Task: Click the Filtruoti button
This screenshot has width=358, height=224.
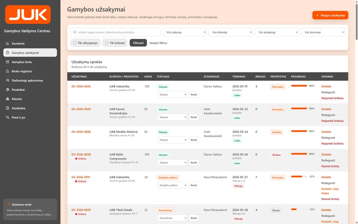Action: [x=138, y=43]
